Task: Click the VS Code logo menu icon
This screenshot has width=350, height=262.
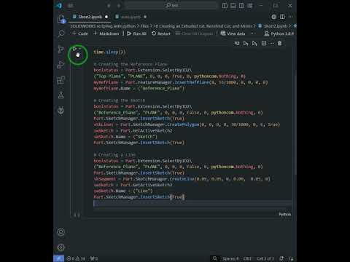Action: point(59,5)
